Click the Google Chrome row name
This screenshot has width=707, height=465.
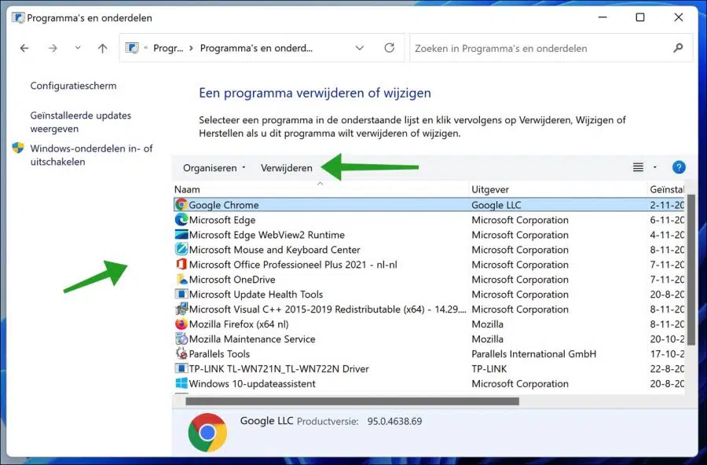(224, 205)
